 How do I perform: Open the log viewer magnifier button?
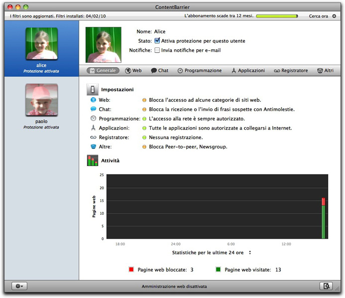point(326,286)
